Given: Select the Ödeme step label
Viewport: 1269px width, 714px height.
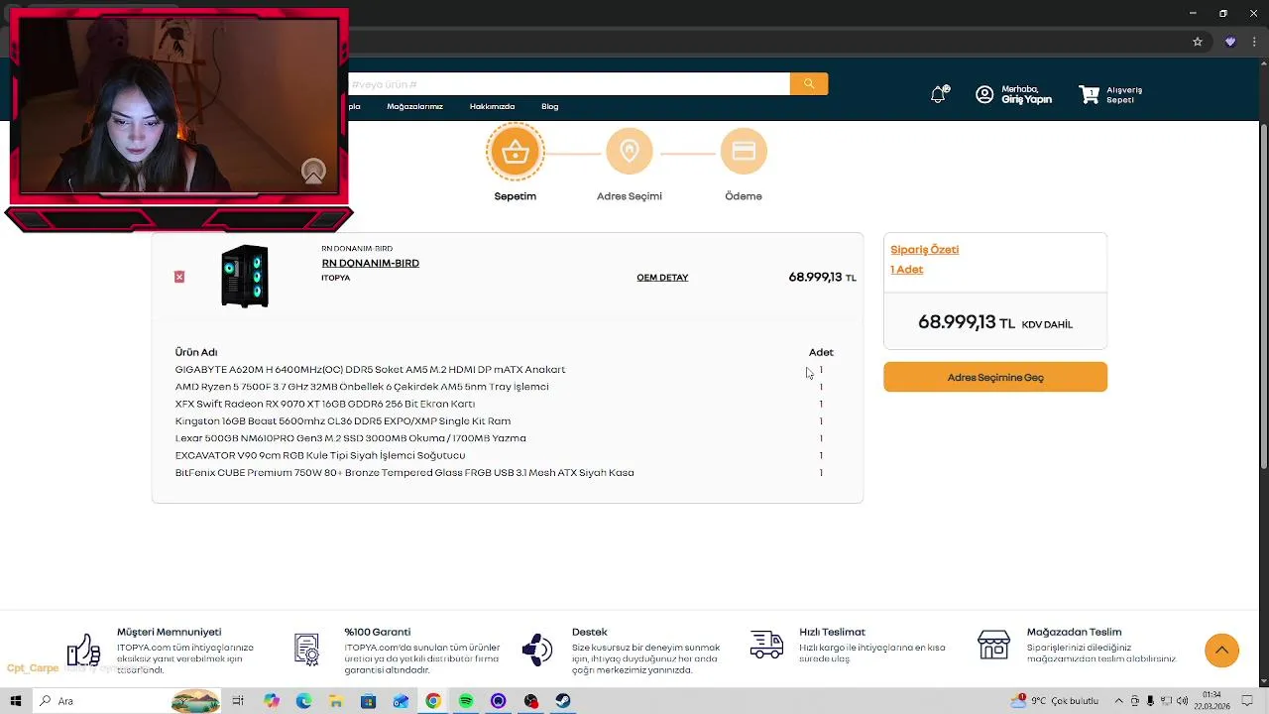Looking at the screenshot, I should tap(744, 196).
